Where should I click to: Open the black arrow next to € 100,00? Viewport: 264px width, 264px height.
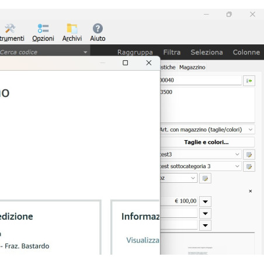(x=205, y=202)
